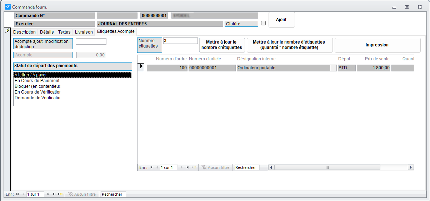This screenshot has width=430, height=201.
Task: Switch to the Description tab
Action: (24, 32)
